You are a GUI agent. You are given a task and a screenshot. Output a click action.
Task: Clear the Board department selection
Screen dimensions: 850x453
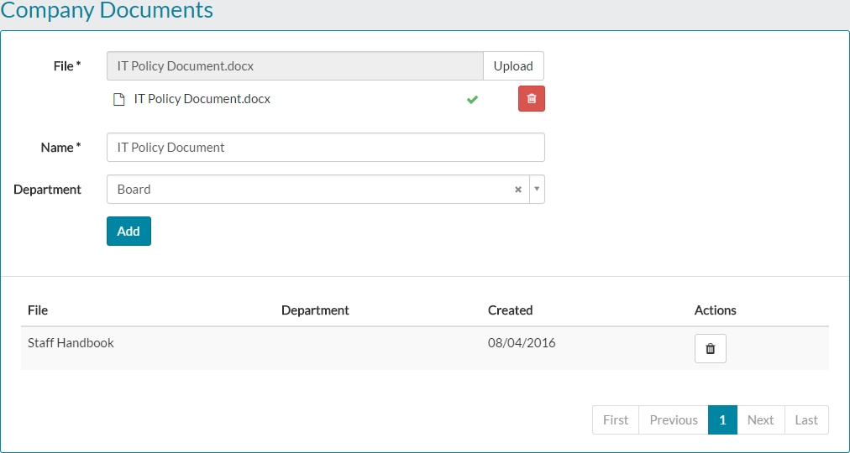click(518, 190)
